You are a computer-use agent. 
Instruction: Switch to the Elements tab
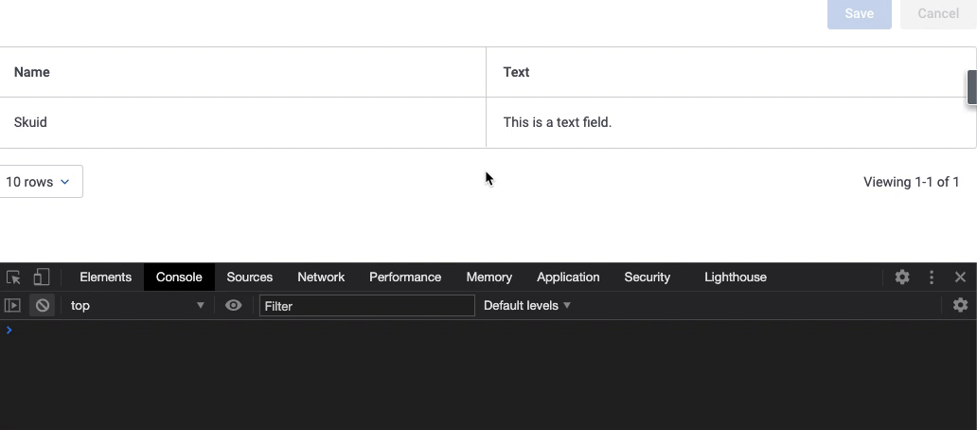(105, 278)
